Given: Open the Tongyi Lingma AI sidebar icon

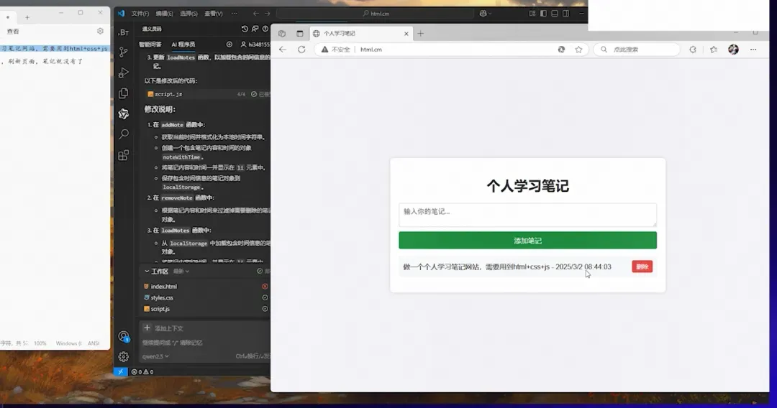Looking at the screenshot, I should [124, 113].
